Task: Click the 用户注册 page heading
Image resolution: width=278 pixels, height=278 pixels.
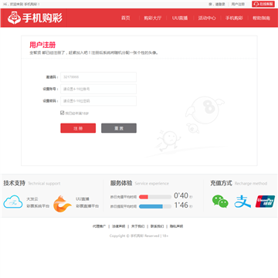Action: 42,45
